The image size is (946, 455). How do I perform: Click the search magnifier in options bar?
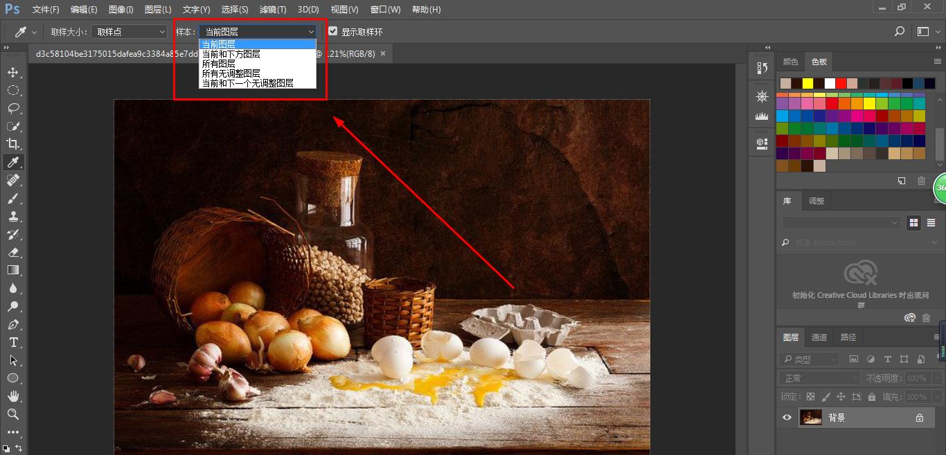900,31
